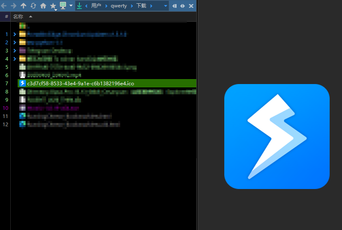Expand chevron between 用户 and qwerty
342x230 pixels.
(106, 6)
